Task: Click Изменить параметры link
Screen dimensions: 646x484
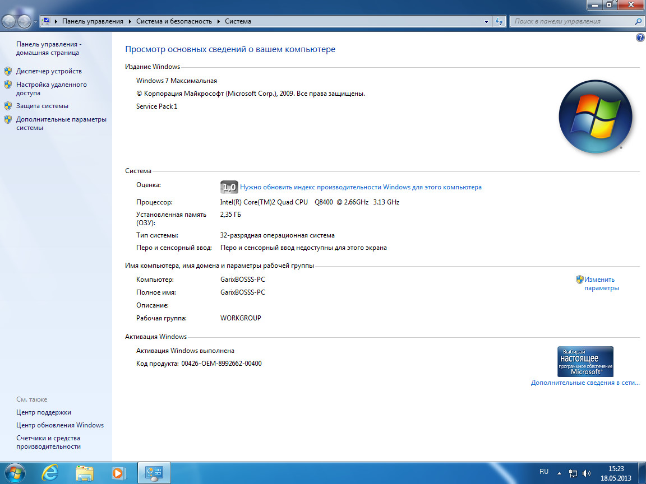Action: (x=601, y=283)
